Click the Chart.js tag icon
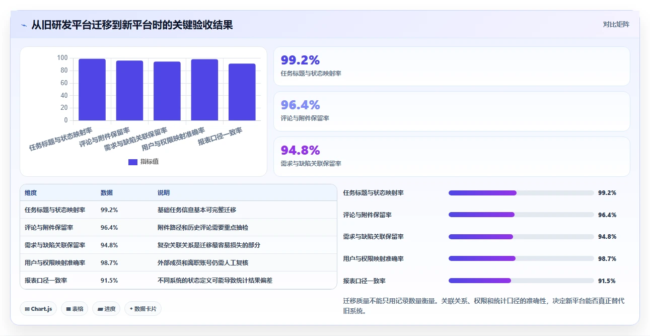650x336 pixels. click(27, 309)
